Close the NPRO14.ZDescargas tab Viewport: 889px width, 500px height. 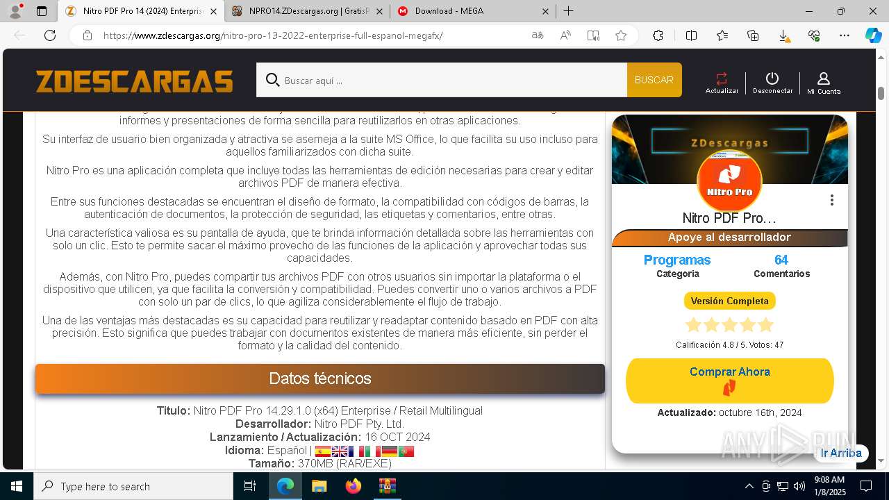[379, 11]
